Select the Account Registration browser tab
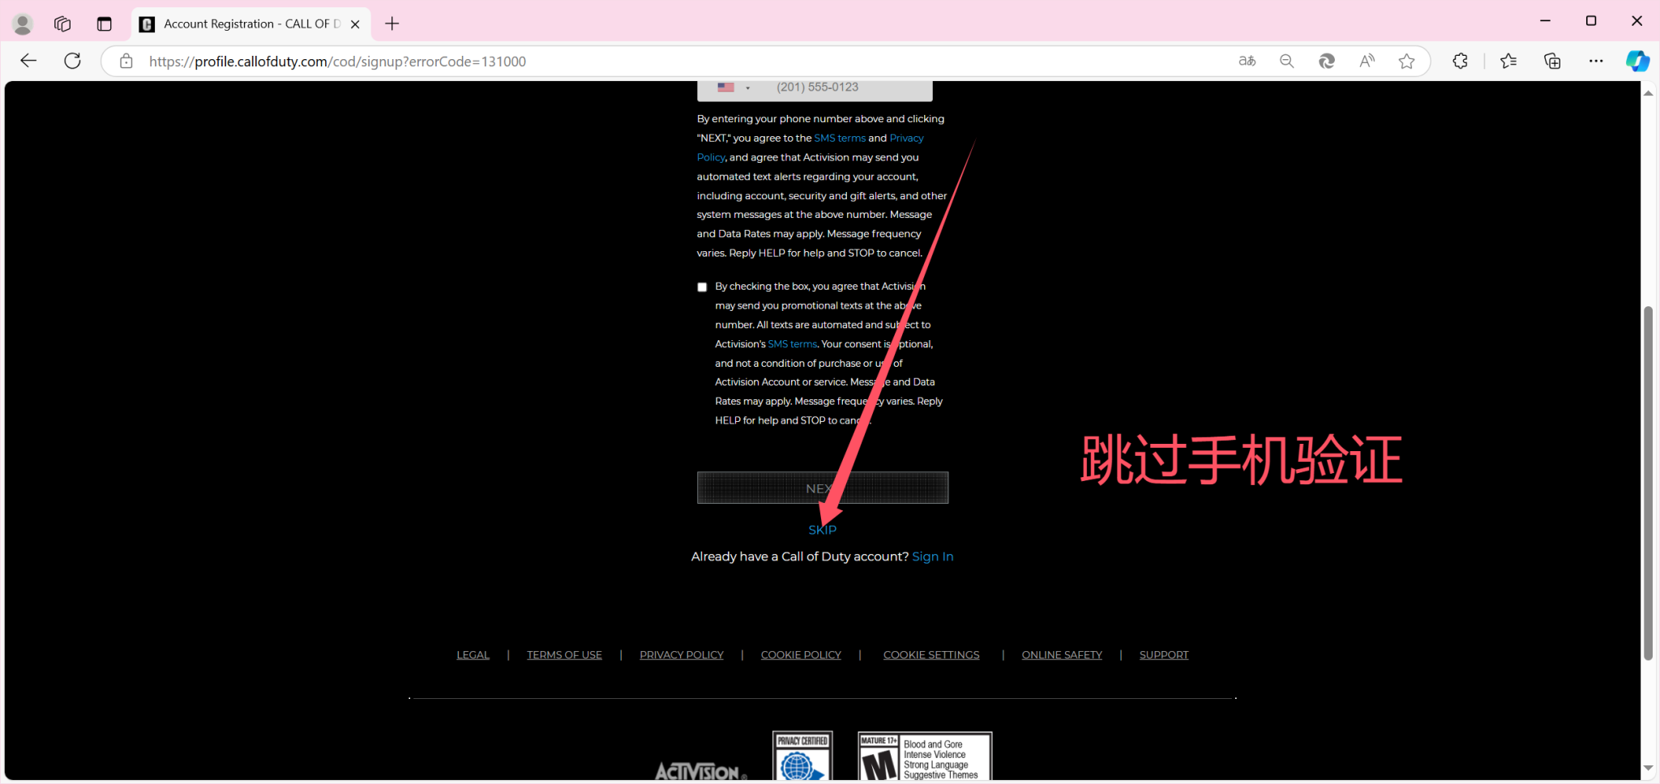Viewport: 1660px width, 784px height. [x=243, y=23]
